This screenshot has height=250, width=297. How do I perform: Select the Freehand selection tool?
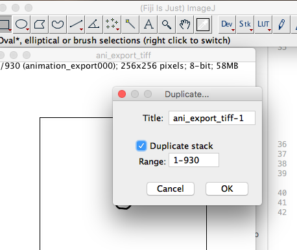click(x=58, y=24)
